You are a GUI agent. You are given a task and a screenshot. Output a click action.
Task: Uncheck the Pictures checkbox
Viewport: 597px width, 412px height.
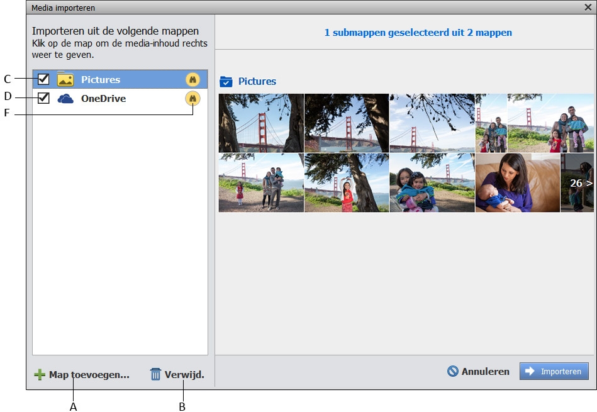coord(43,79)
